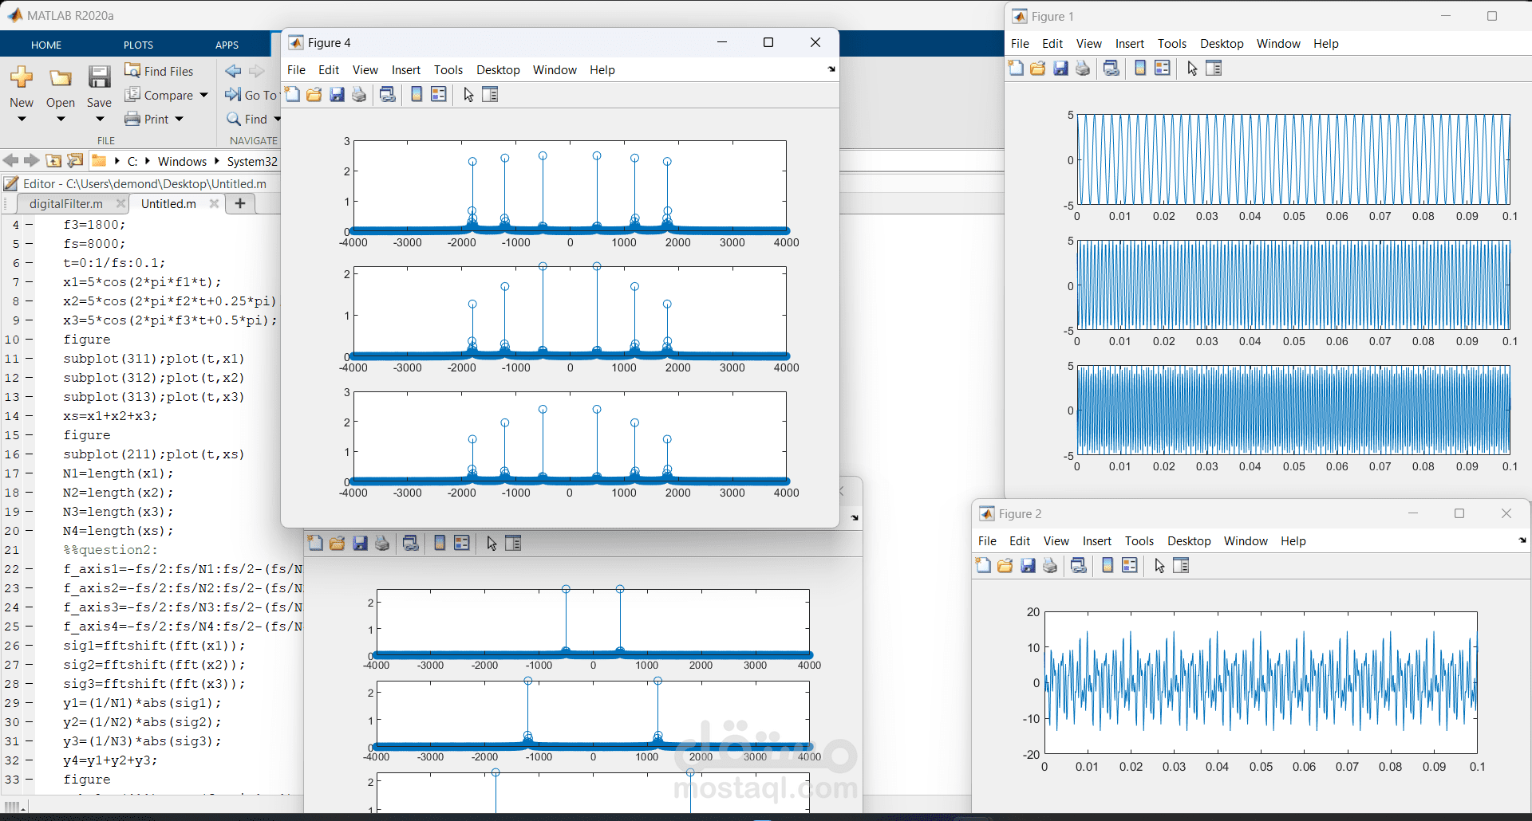Insert legend icon in Figure 1 toolbar
This screenshot has height=821, width=1532.
[1163, 69]
